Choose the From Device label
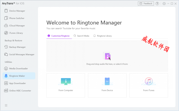This screenshot has height=111, width=179. 107,90
